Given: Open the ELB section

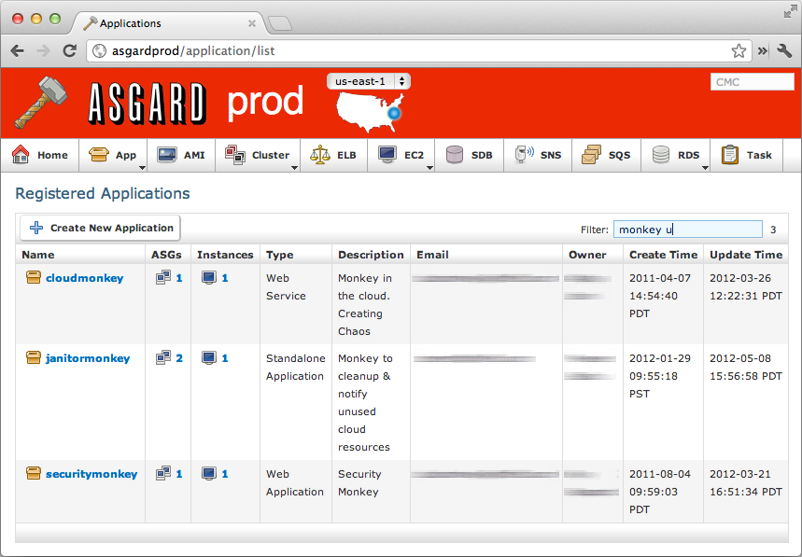Looking at the screenshot, I should click(x=333, y=155).
